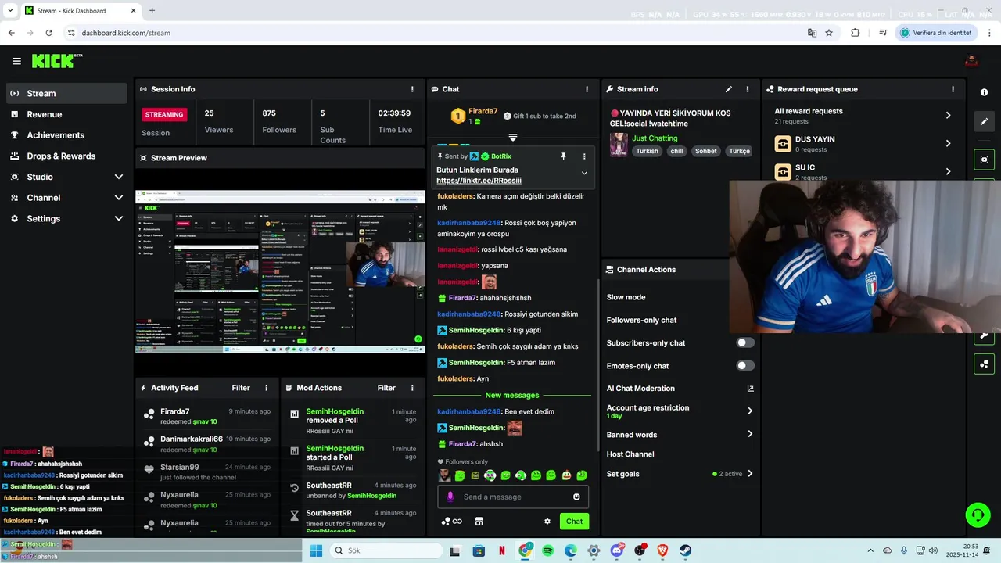Click Host Channel action
Screen dimensions: 1001x563
click(x=630, y=454)
